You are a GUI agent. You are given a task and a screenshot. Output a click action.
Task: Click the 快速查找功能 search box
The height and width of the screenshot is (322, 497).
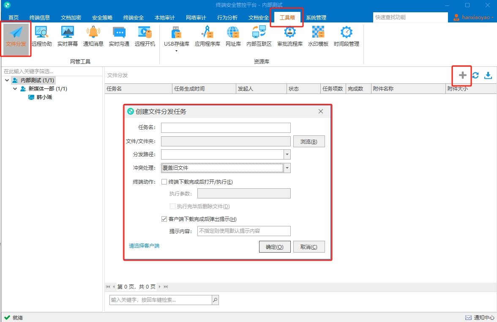[x=410, y=17]
